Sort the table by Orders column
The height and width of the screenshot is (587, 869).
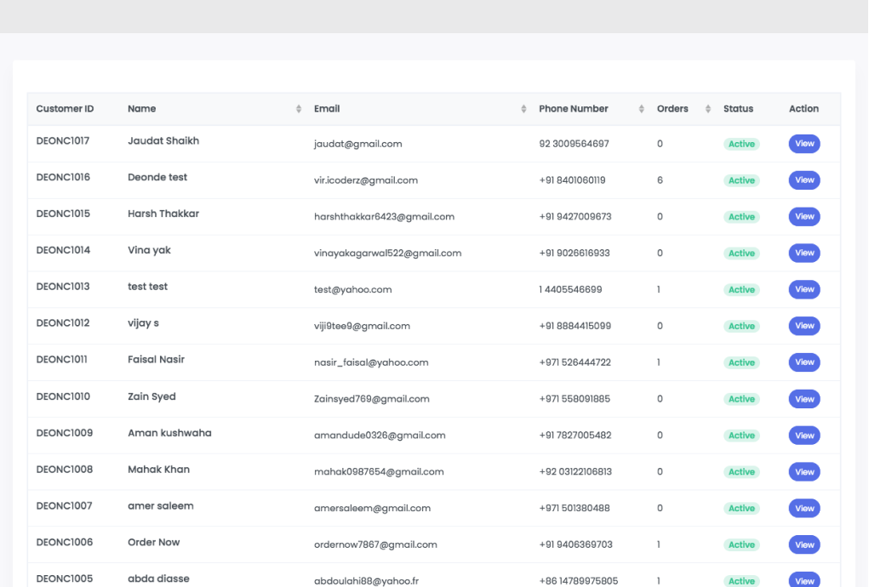click(x=708, y=109)
